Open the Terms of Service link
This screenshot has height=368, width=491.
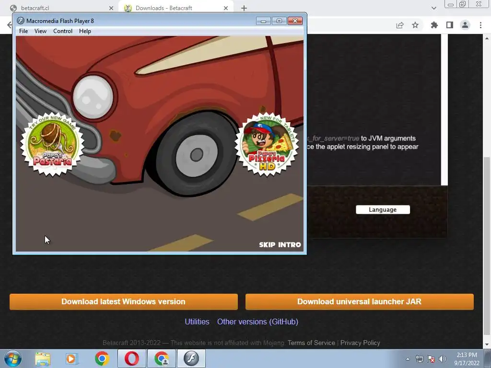pyautogui.click(x=311, y=343)
